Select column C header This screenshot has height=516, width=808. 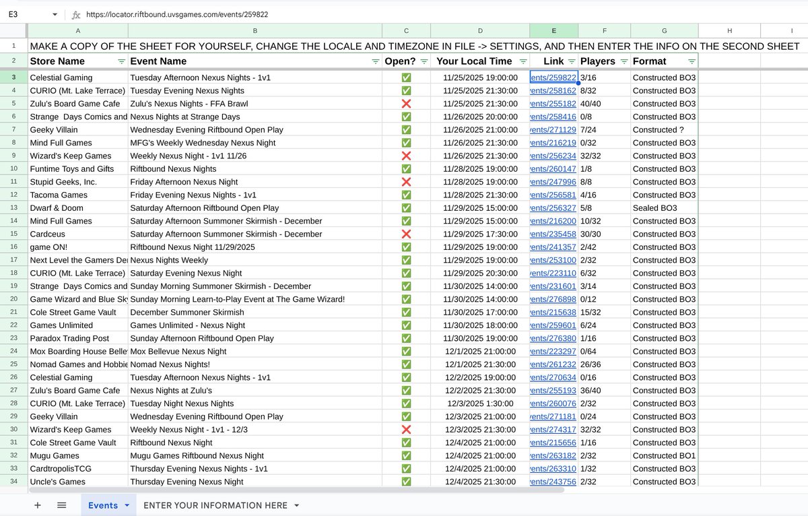click(x=406, y=30)
